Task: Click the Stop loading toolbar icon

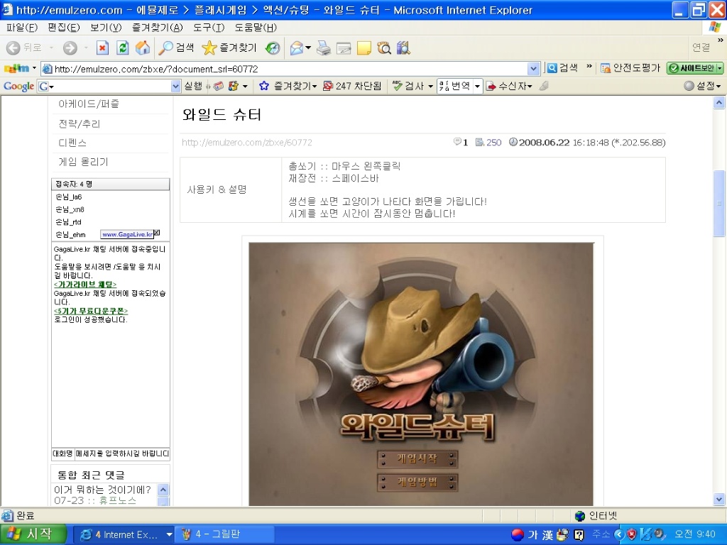Action: 102,48
